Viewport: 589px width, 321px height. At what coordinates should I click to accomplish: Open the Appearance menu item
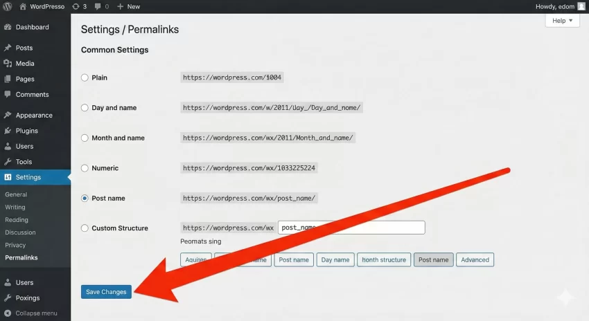(x=34, y=115)
